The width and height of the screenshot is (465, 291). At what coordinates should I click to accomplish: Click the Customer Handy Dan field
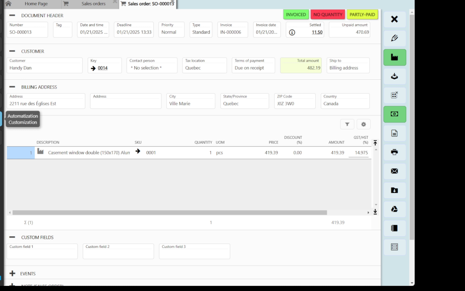point(44,66)
